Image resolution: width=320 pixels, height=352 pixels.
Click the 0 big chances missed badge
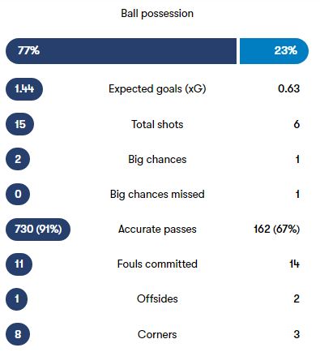[x=18, y=194]
